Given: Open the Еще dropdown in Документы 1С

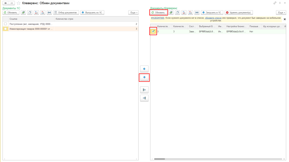Looking at the screenshot, I should click(x=133, y=13).
